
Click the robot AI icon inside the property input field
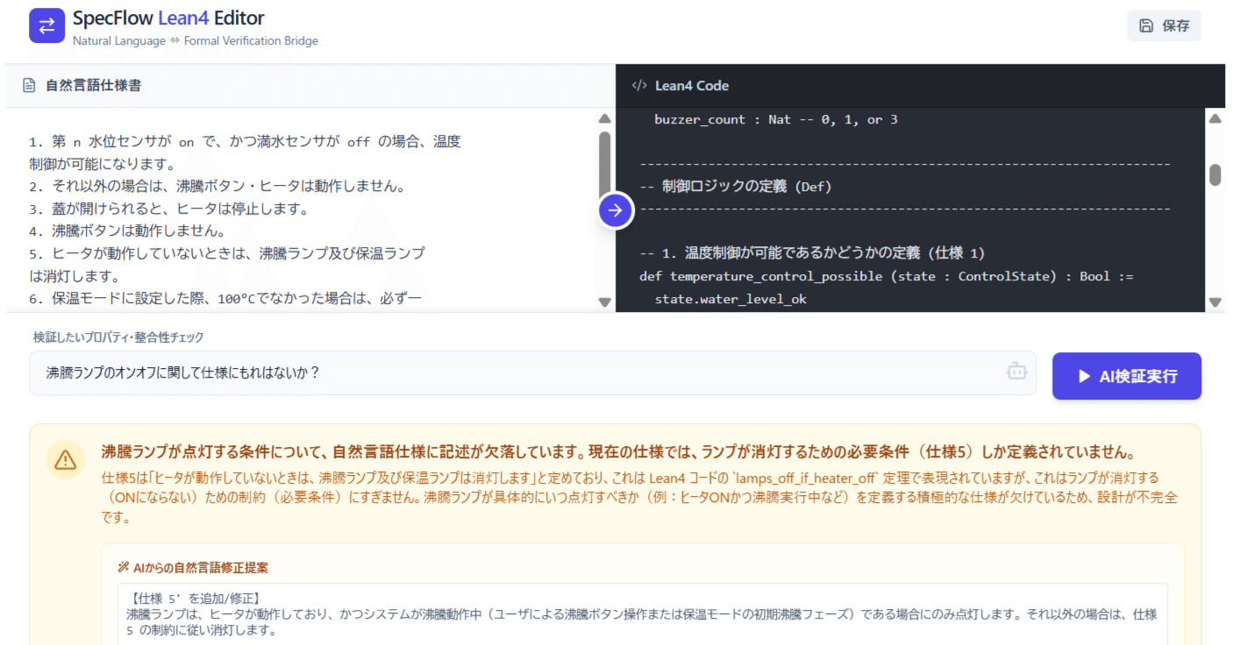point(1016,371)
